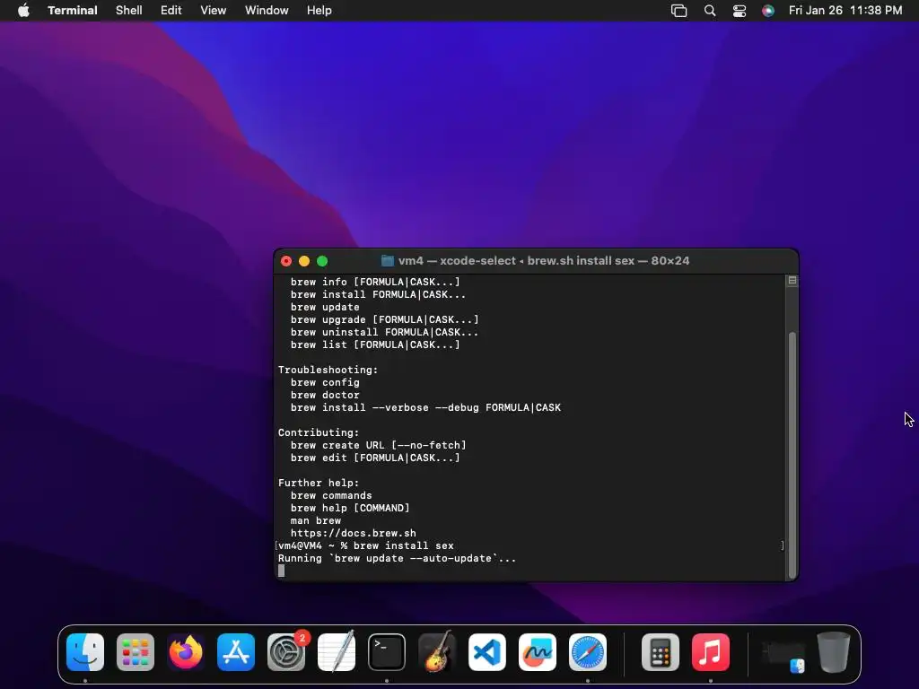Open the Terminal application menu

(73, 11)
